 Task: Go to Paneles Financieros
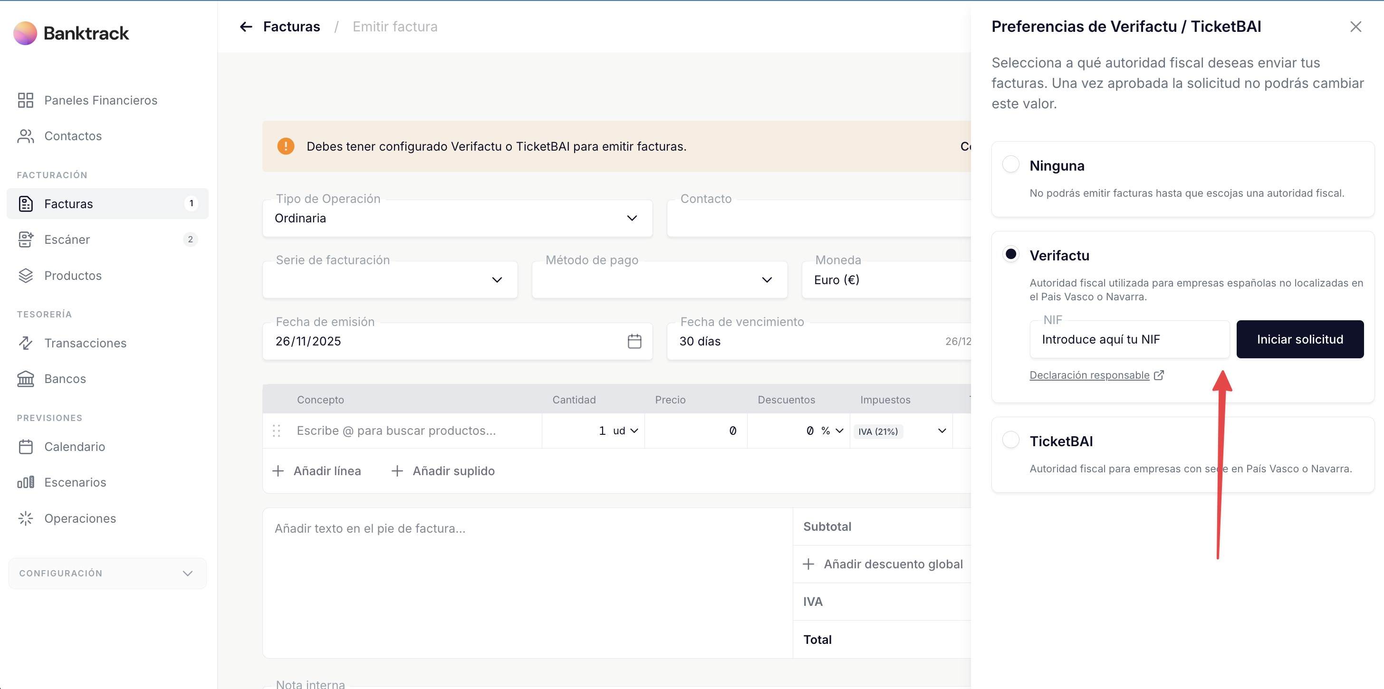pos(100,100)
